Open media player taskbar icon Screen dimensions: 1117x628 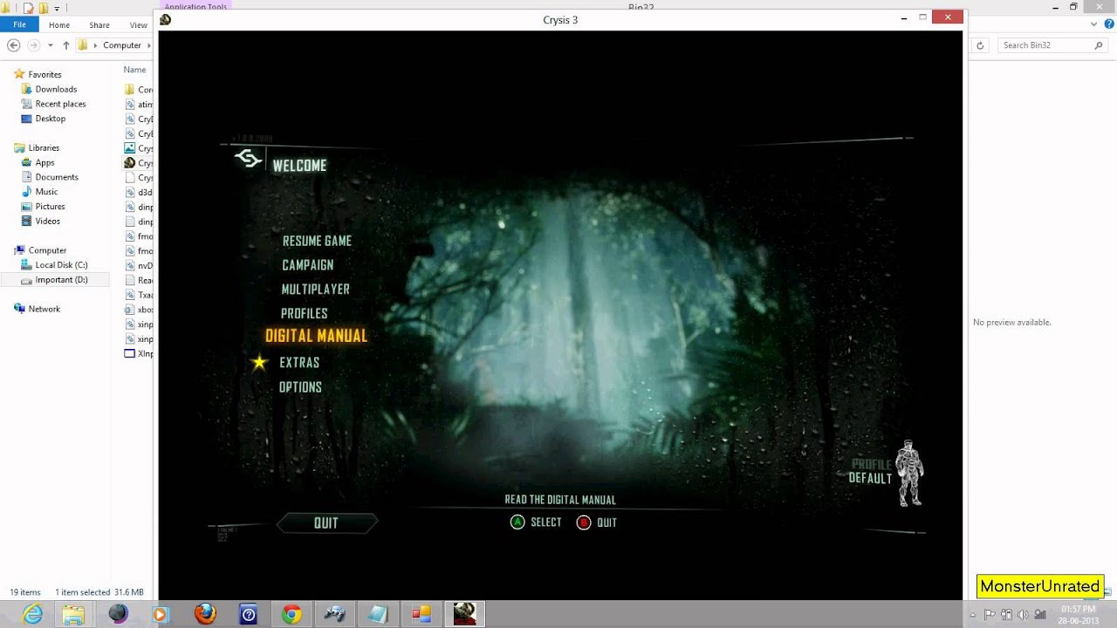click(x=161, y=614)
